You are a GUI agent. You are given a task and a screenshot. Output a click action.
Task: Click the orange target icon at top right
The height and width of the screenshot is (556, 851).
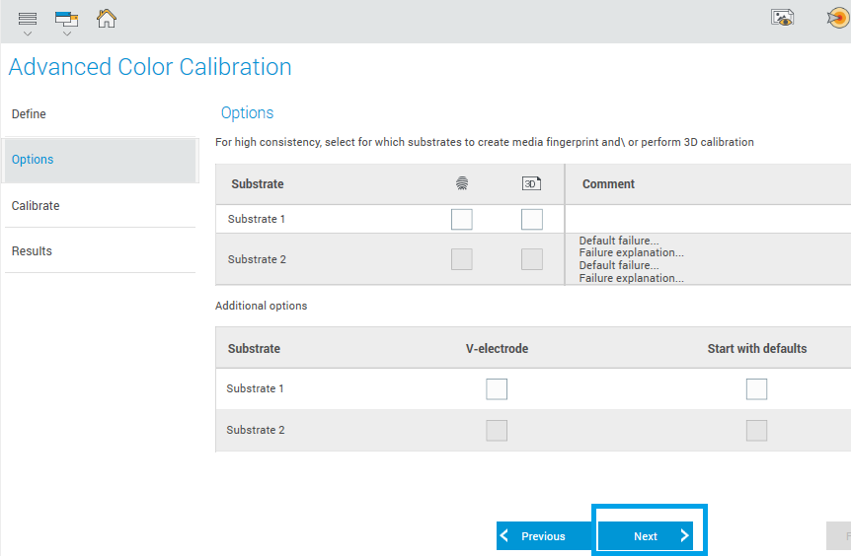pyautogui.click(x=838, y=18)
